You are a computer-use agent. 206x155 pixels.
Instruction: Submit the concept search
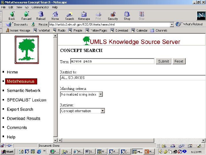pyautogui.click(x=164, y=61)
